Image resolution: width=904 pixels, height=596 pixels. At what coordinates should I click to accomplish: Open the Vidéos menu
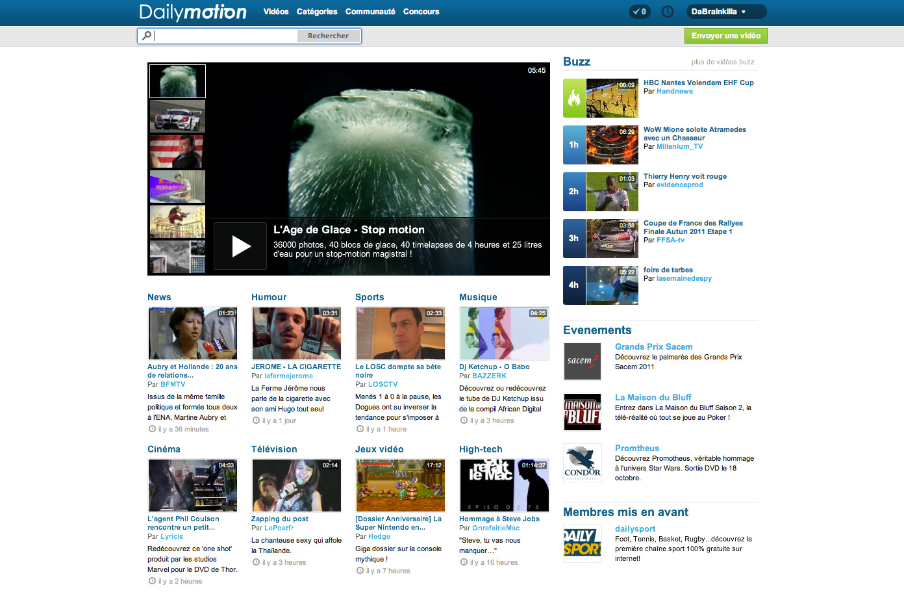[x=276, y=12]
